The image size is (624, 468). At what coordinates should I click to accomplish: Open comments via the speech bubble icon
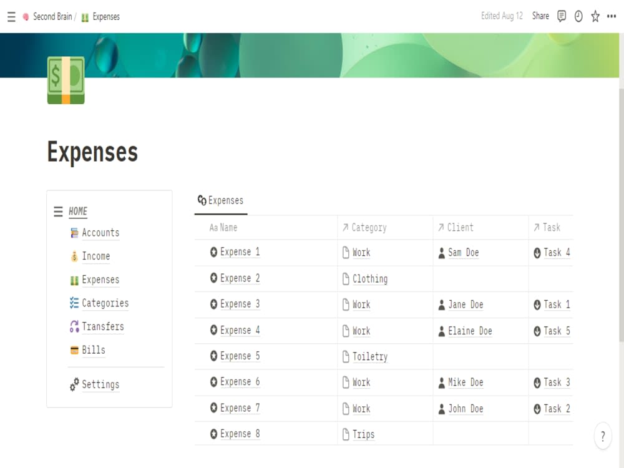pos(562,16)
